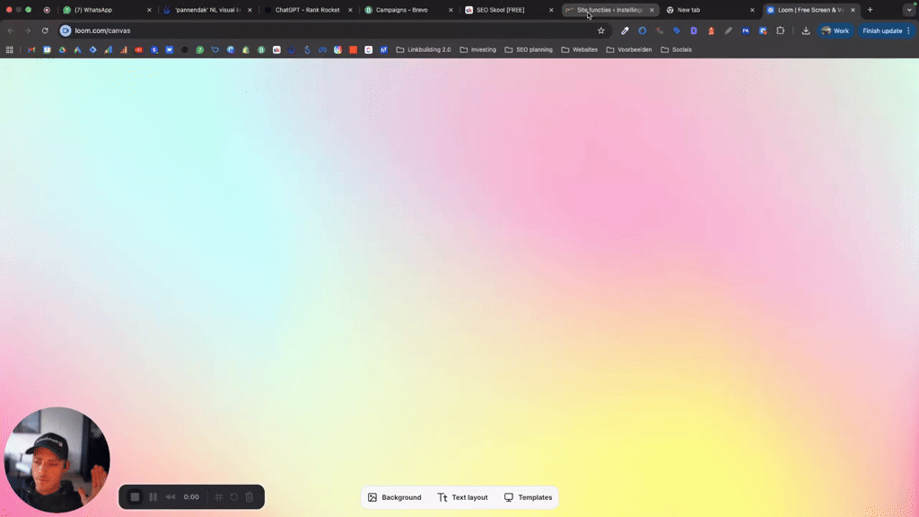Open the Google Calendar bookmark
919x517 pixels.
click(x=47, y=50)
